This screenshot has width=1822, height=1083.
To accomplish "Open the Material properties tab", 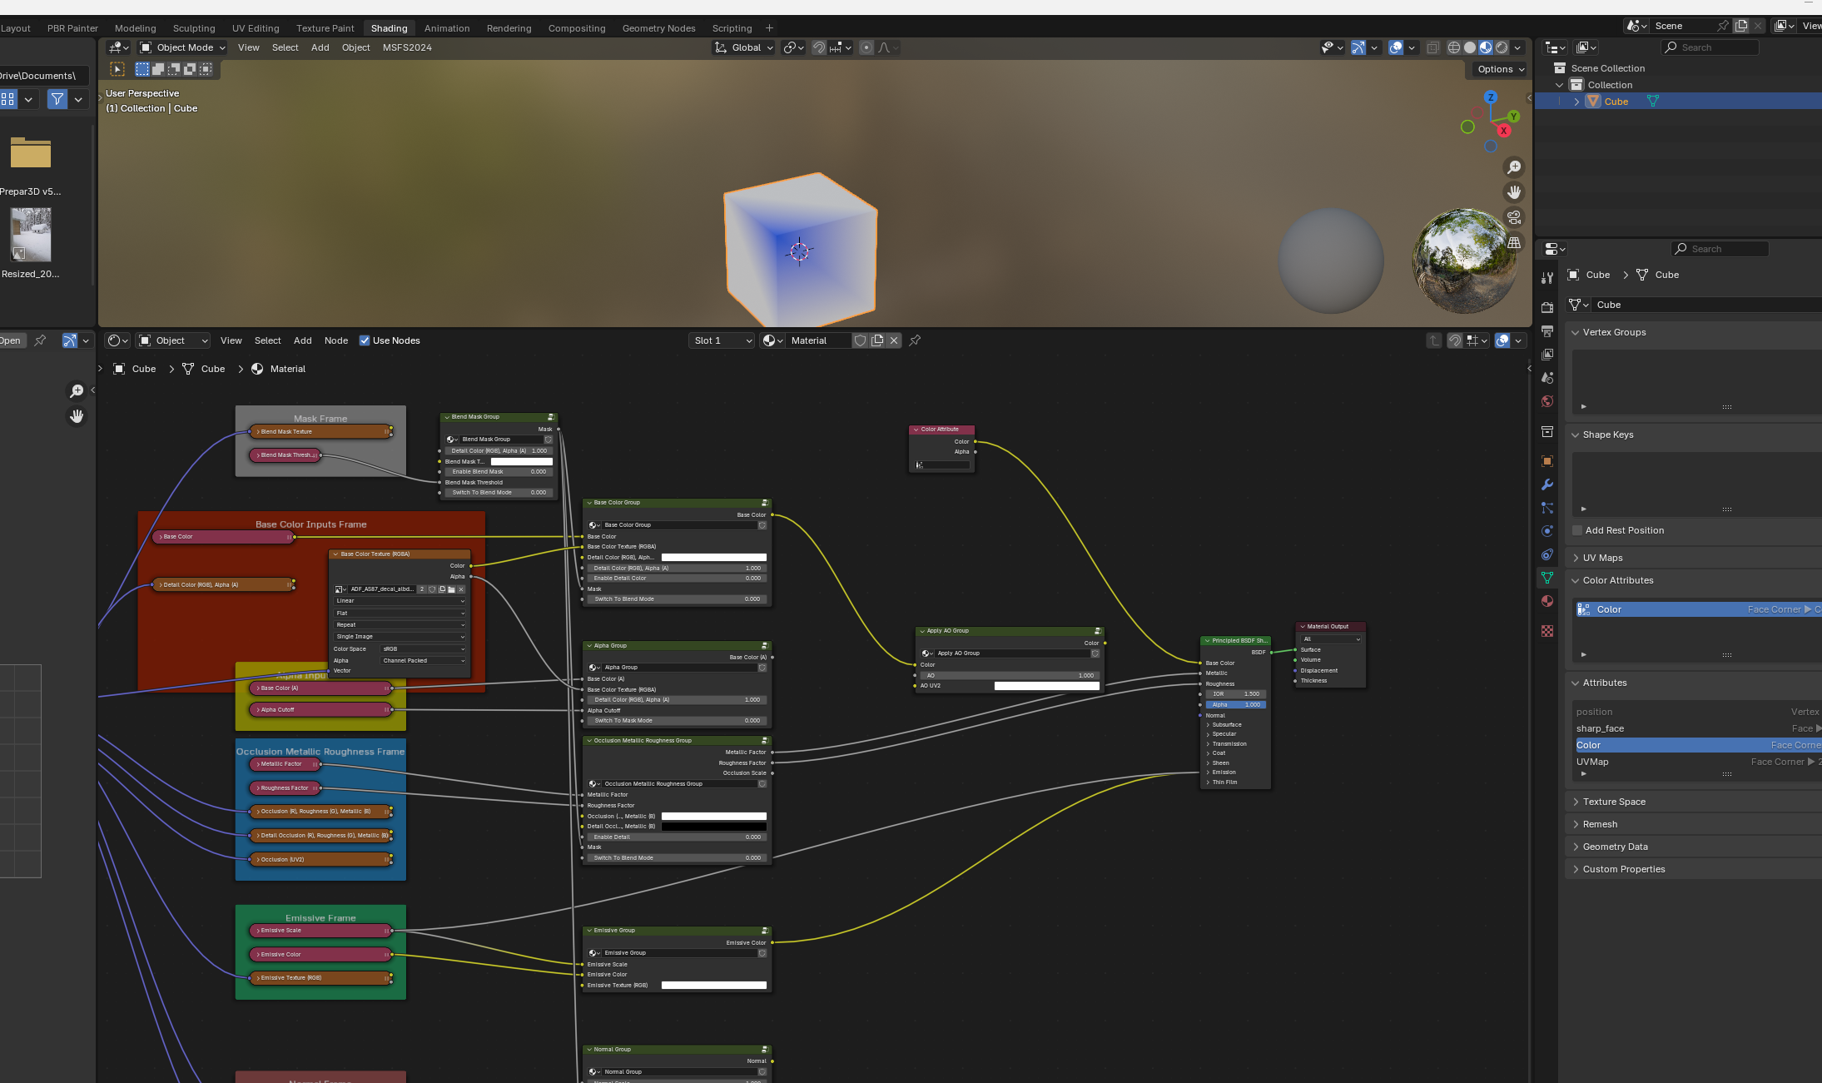I will (1547, 601).
